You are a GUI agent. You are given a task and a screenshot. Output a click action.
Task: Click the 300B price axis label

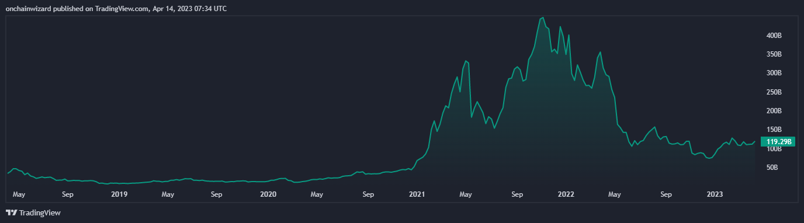point(774,74)
